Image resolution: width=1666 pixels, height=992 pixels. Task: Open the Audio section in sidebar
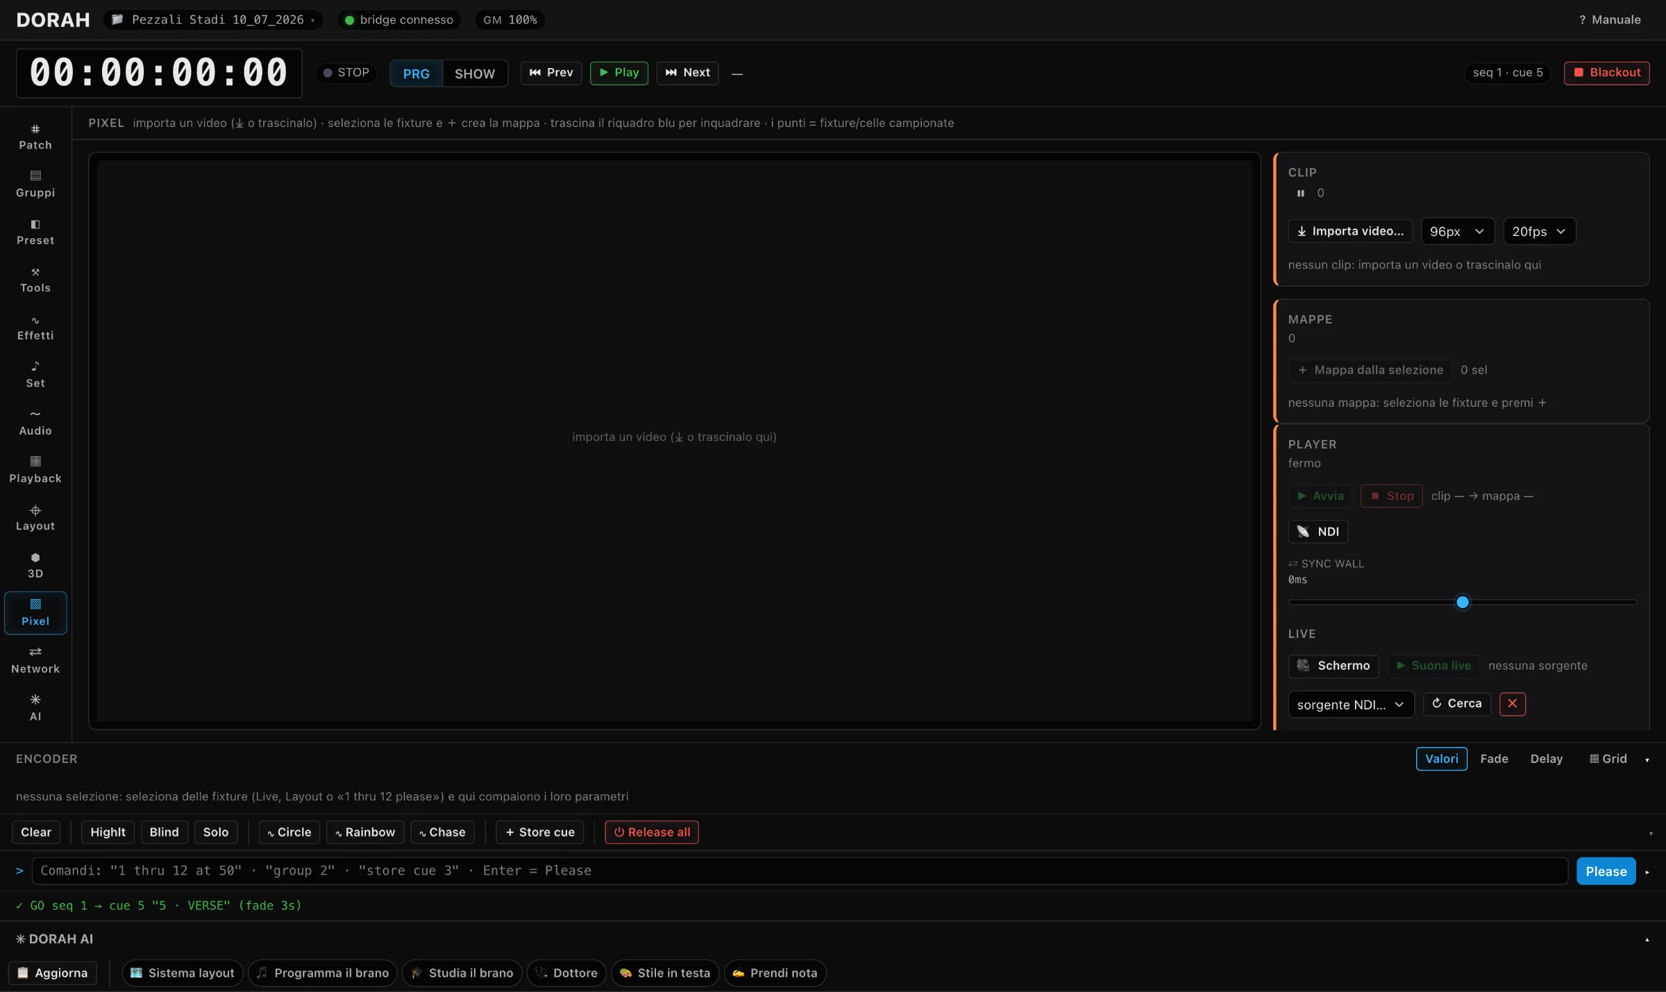point(35,423)
